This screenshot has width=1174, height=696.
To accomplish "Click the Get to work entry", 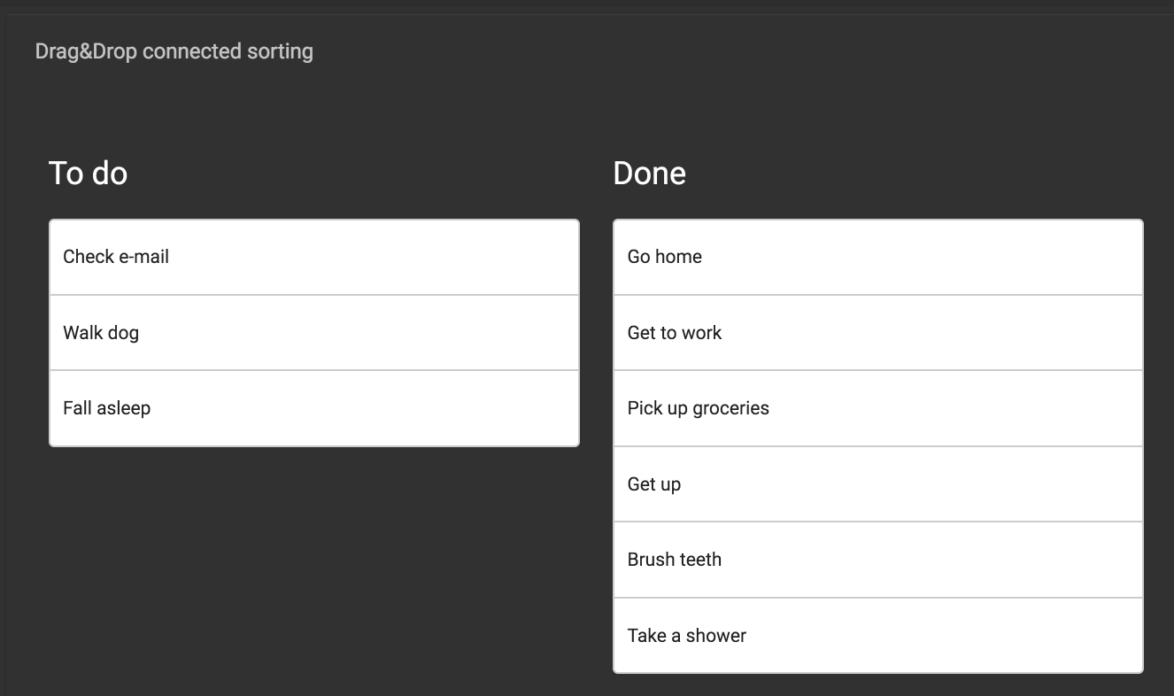I will 878,333.
